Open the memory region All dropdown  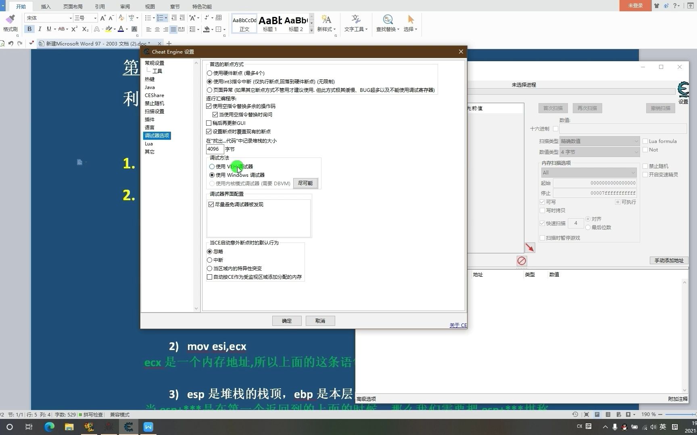point(588,173)
